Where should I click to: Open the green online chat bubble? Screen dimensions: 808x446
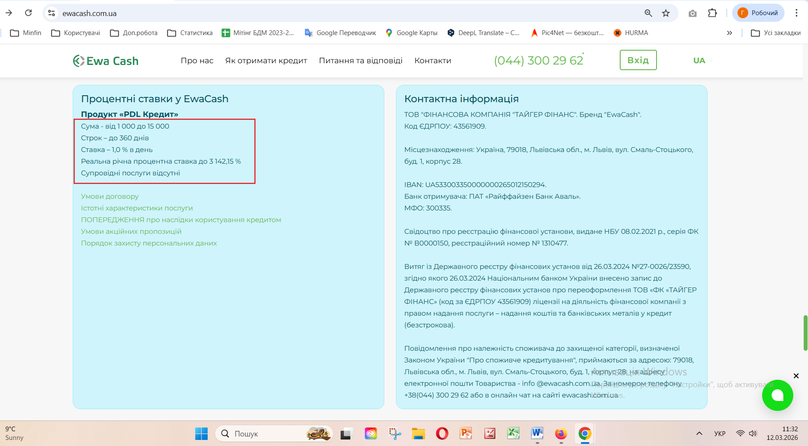(778, 395)
